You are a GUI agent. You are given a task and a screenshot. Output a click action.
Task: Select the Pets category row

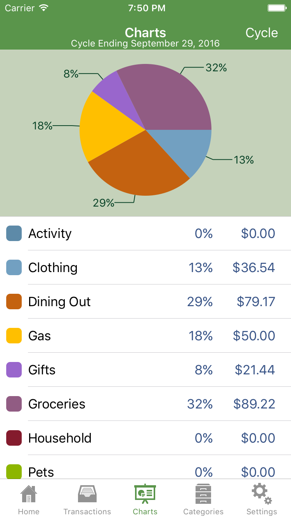145,471
